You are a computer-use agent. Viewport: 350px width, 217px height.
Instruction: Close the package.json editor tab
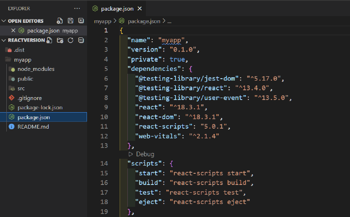coord(140,9)
